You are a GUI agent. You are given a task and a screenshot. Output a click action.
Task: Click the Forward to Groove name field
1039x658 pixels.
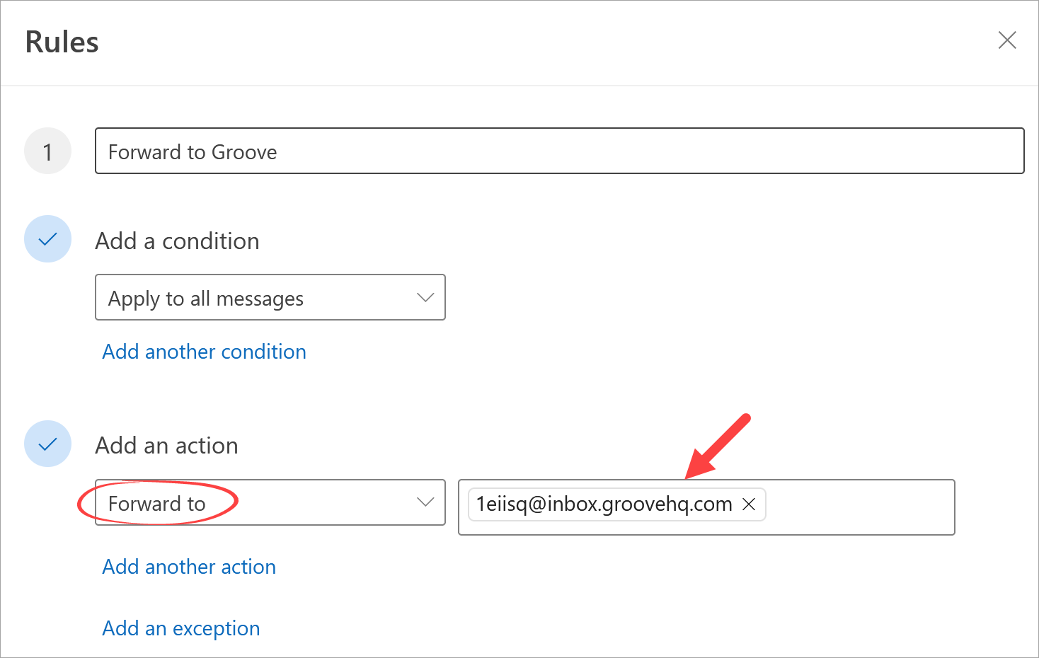pos(559,151)
